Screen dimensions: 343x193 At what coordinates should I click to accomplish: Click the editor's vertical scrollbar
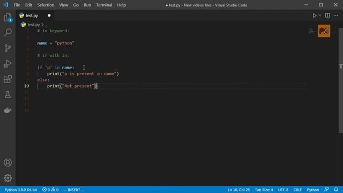tap(341, 80)
